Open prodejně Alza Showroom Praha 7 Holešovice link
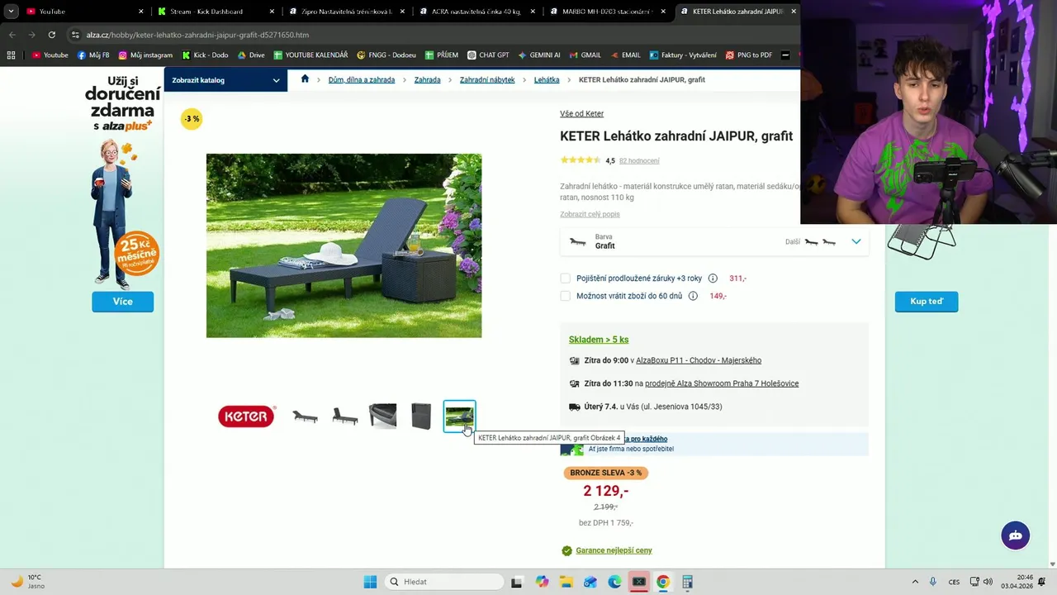This screenshot has width=1057, height=595. [722, 383]
